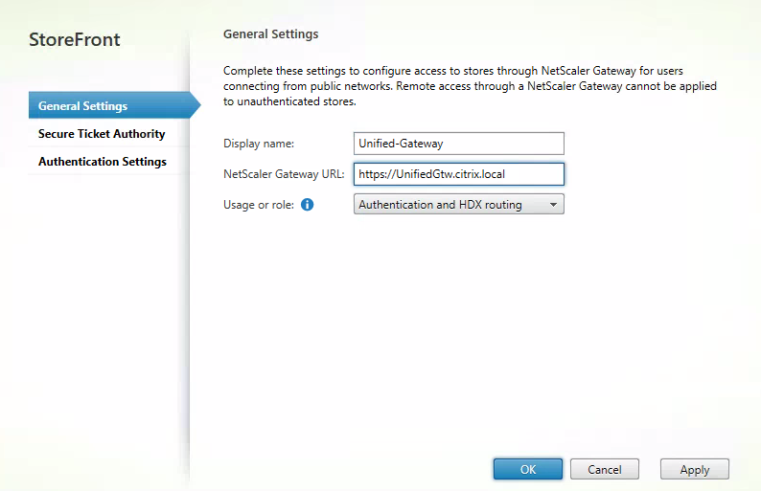Open the Authentication and HDX routing dropdown

point(449,204)
